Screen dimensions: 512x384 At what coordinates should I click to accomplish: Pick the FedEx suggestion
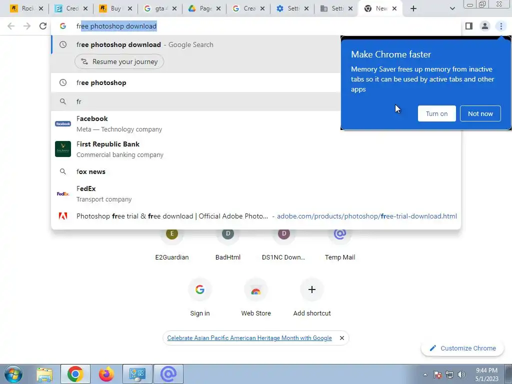pos(256,193)
